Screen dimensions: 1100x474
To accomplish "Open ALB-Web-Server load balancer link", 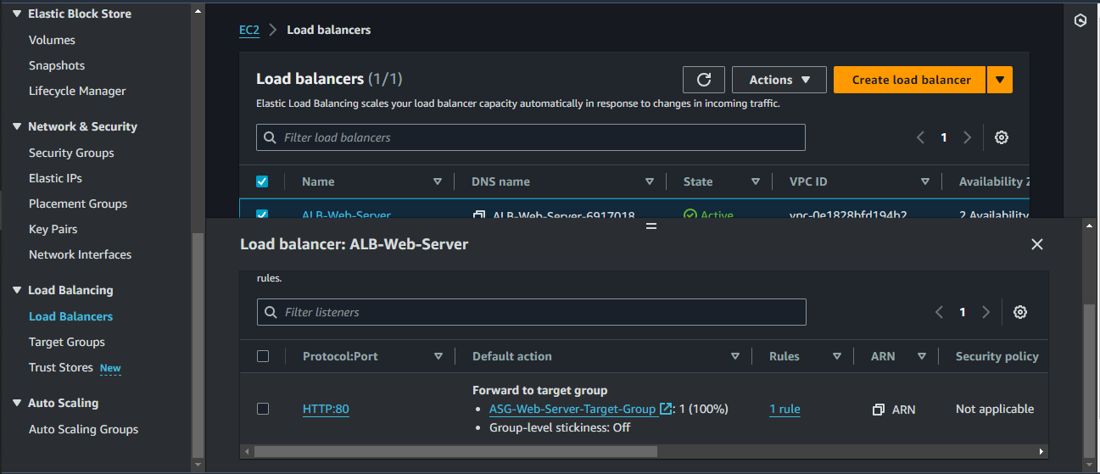I will 346,215.
